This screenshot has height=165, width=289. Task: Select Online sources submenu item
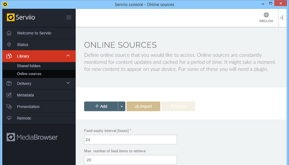point(29,74)
